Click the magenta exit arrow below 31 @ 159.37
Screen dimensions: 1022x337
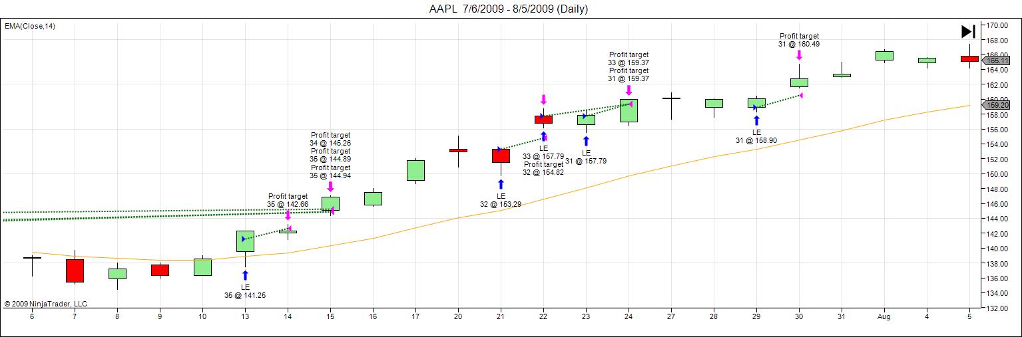pyautogui.click(x=629, y=90)
